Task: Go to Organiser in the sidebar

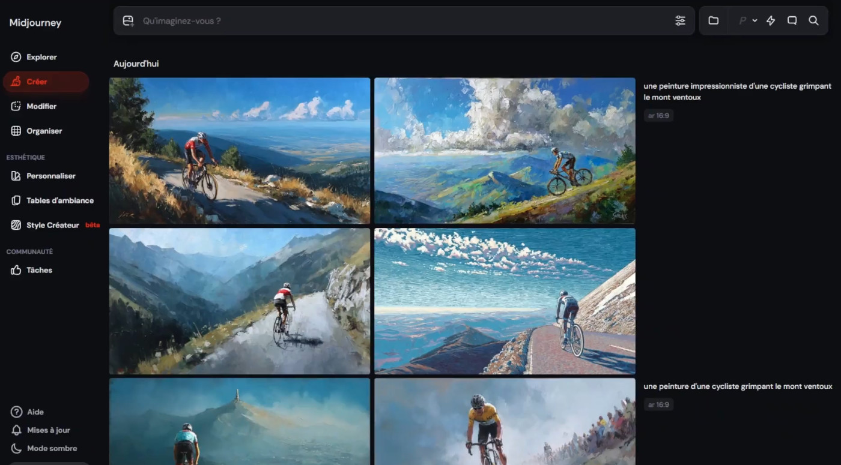Action: click(44, 131)
